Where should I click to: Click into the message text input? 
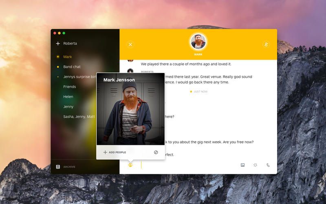(189, 165)
